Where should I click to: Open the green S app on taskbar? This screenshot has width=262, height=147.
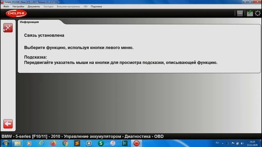coord(101,143)
